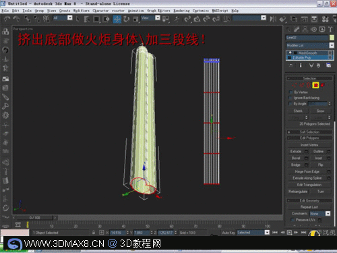337x253 pixels.
Task: Switch to Edge sub-object selection
Action: tap(301, 85)
